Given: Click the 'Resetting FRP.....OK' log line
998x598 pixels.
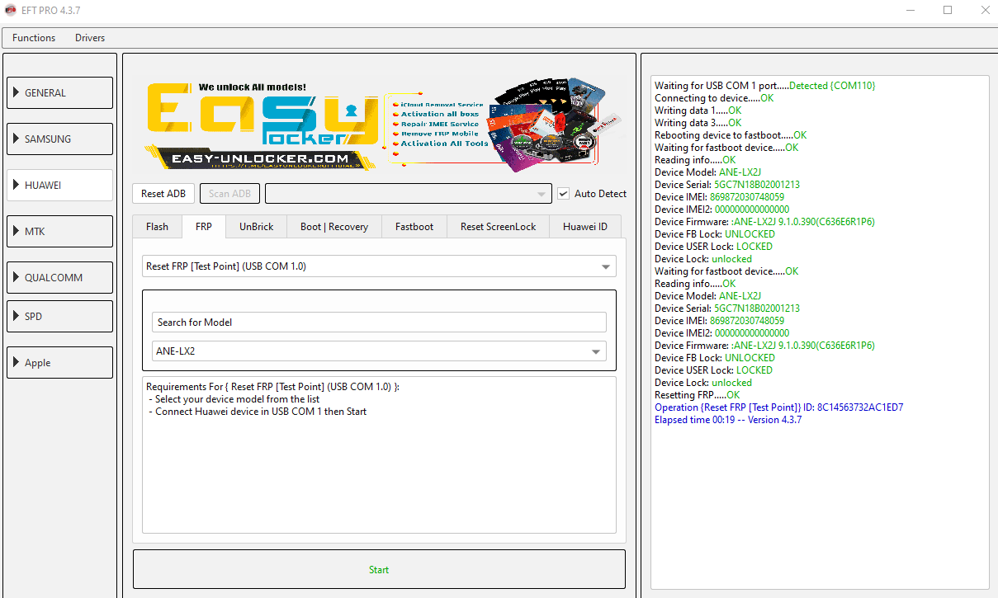Looking at the screenshot, I should click(697, 395).
